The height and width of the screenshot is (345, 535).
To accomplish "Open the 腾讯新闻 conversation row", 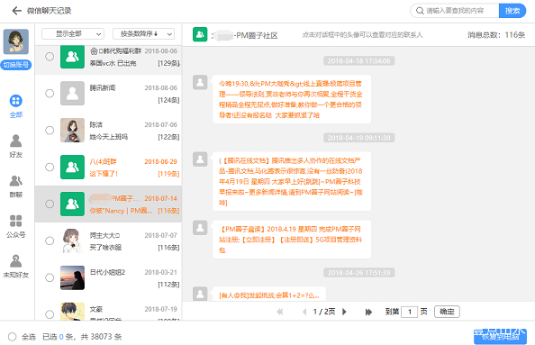I will (108, 94).
